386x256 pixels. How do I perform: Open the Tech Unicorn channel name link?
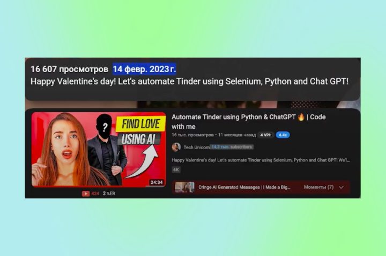(196, 148)
